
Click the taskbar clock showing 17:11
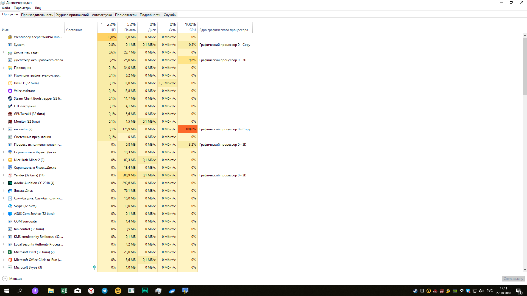coord(504,291)
